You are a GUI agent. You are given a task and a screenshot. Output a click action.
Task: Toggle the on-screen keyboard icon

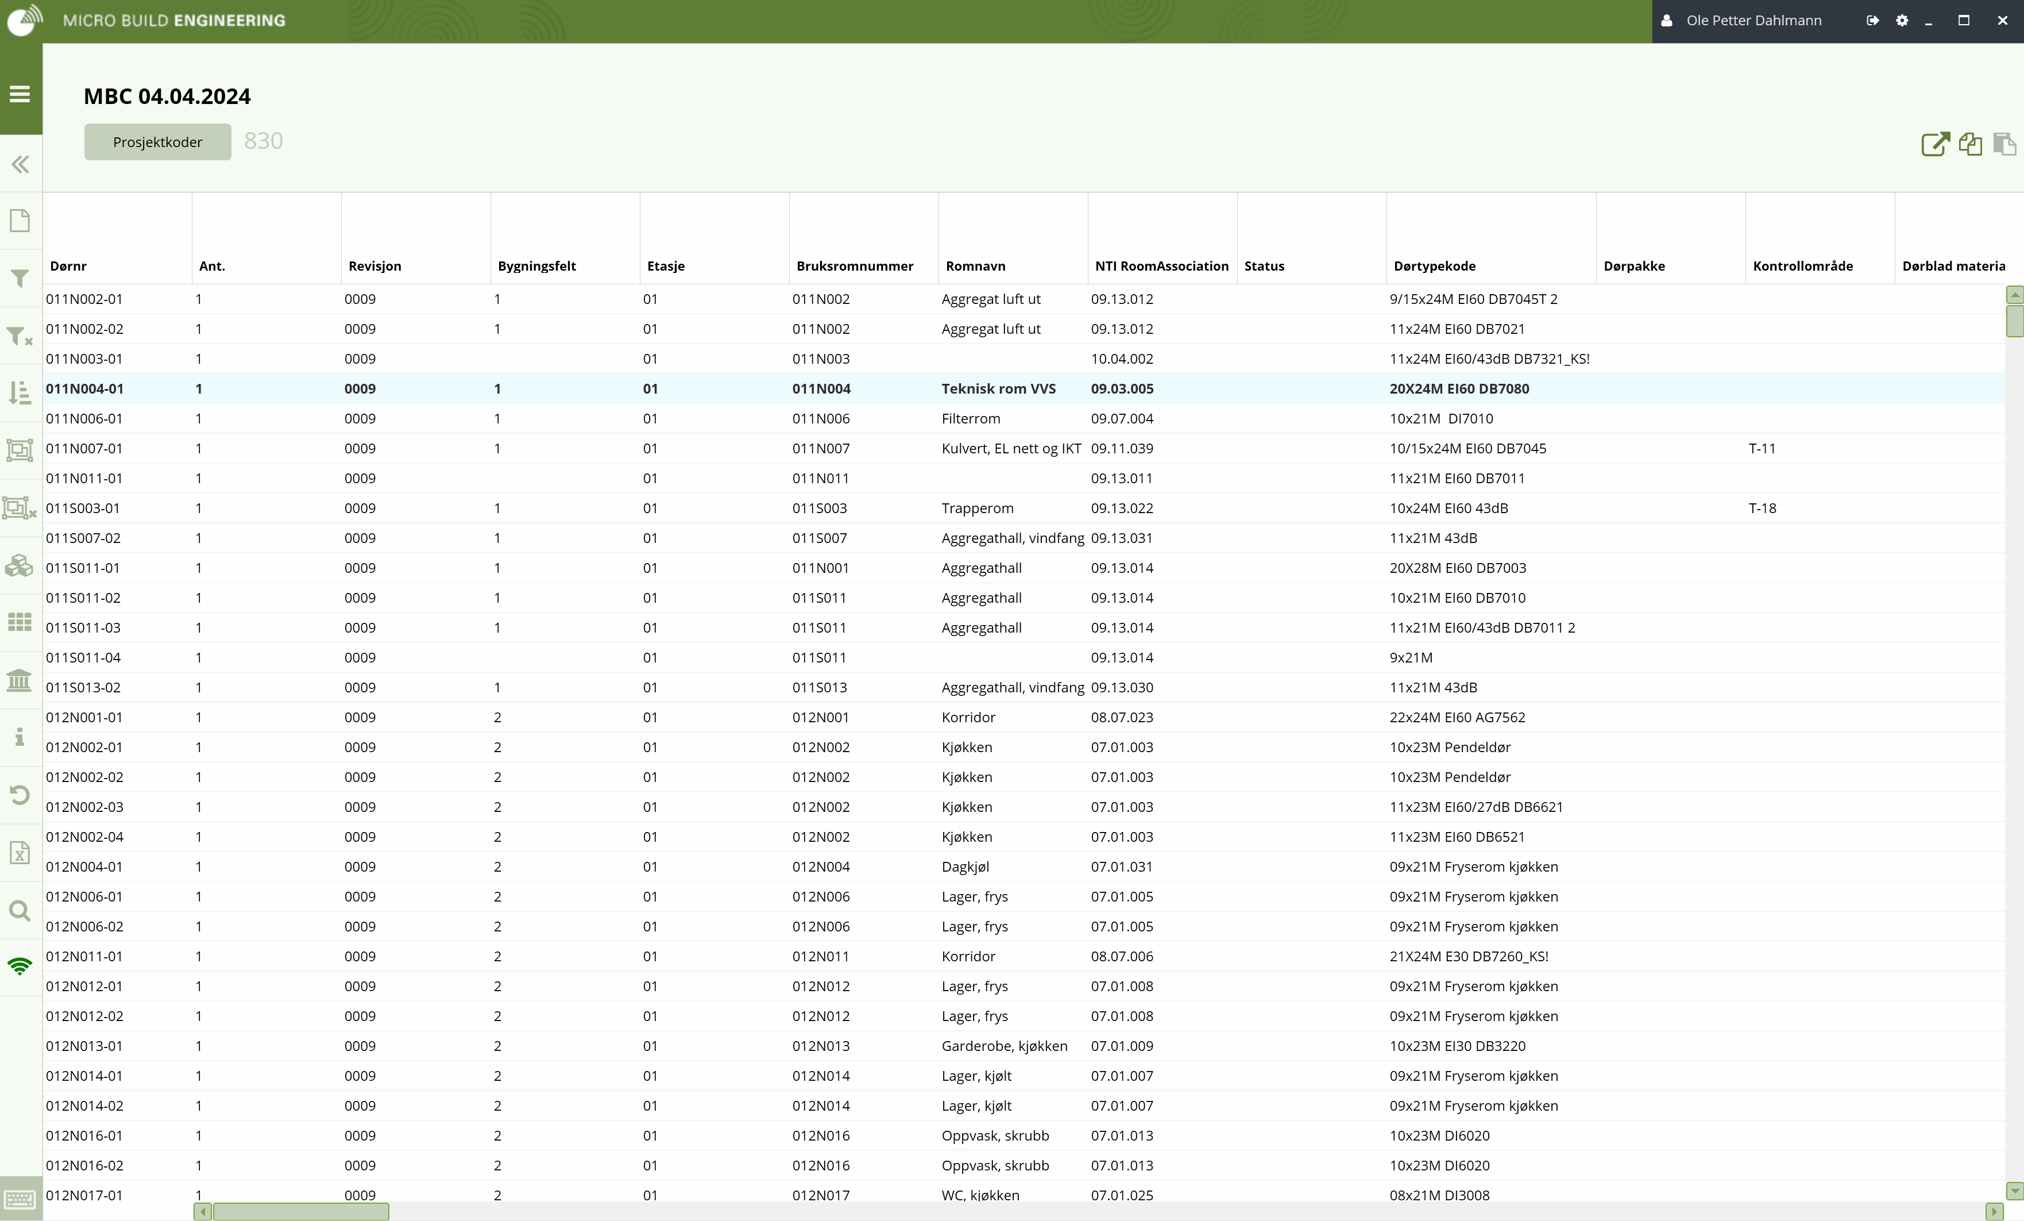tap(20, 1200)
